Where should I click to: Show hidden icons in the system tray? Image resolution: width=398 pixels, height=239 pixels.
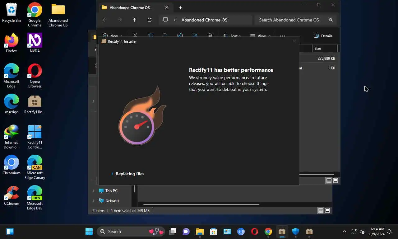click(x=344, y=232)
